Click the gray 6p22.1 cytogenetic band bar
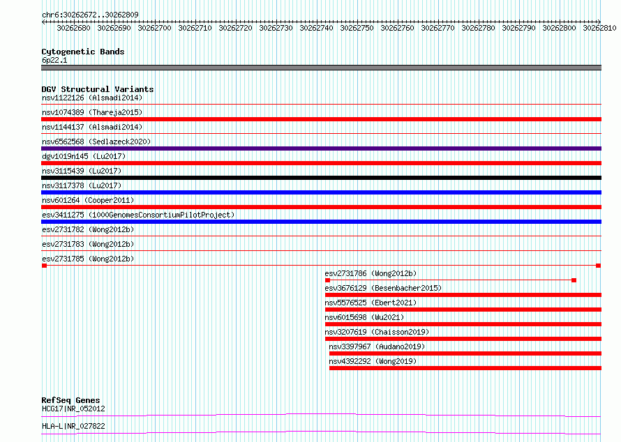Viewport: 621px width, 442px height. coord(321,68)
